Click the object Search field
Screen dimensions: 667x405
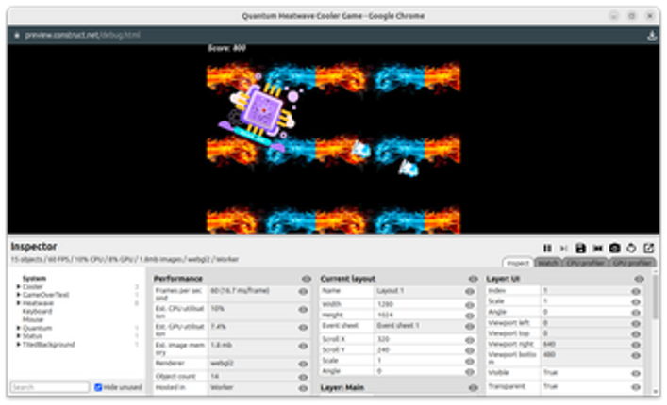tap(50, 387)
